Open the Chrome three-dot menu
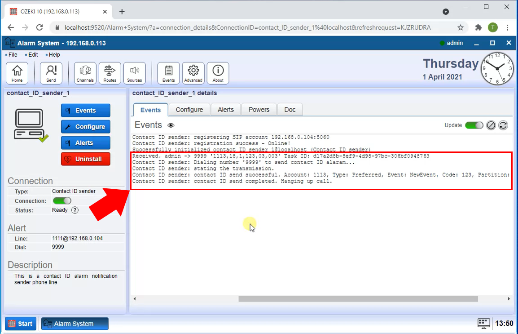Image resolution: width=518 pixels, height=334 pixels. click(x=507, y=27)
